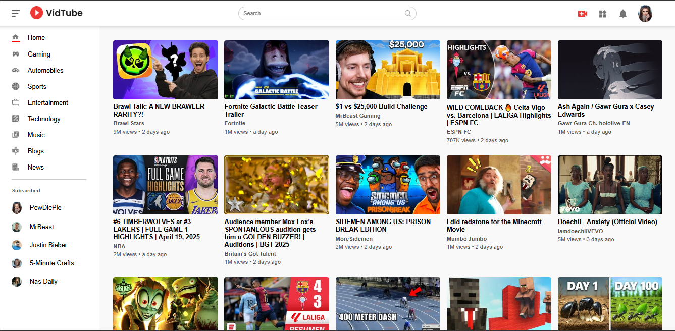675x331 pixels.
Task: Click MrBeast's channel avatar
Action: point(17,227)
